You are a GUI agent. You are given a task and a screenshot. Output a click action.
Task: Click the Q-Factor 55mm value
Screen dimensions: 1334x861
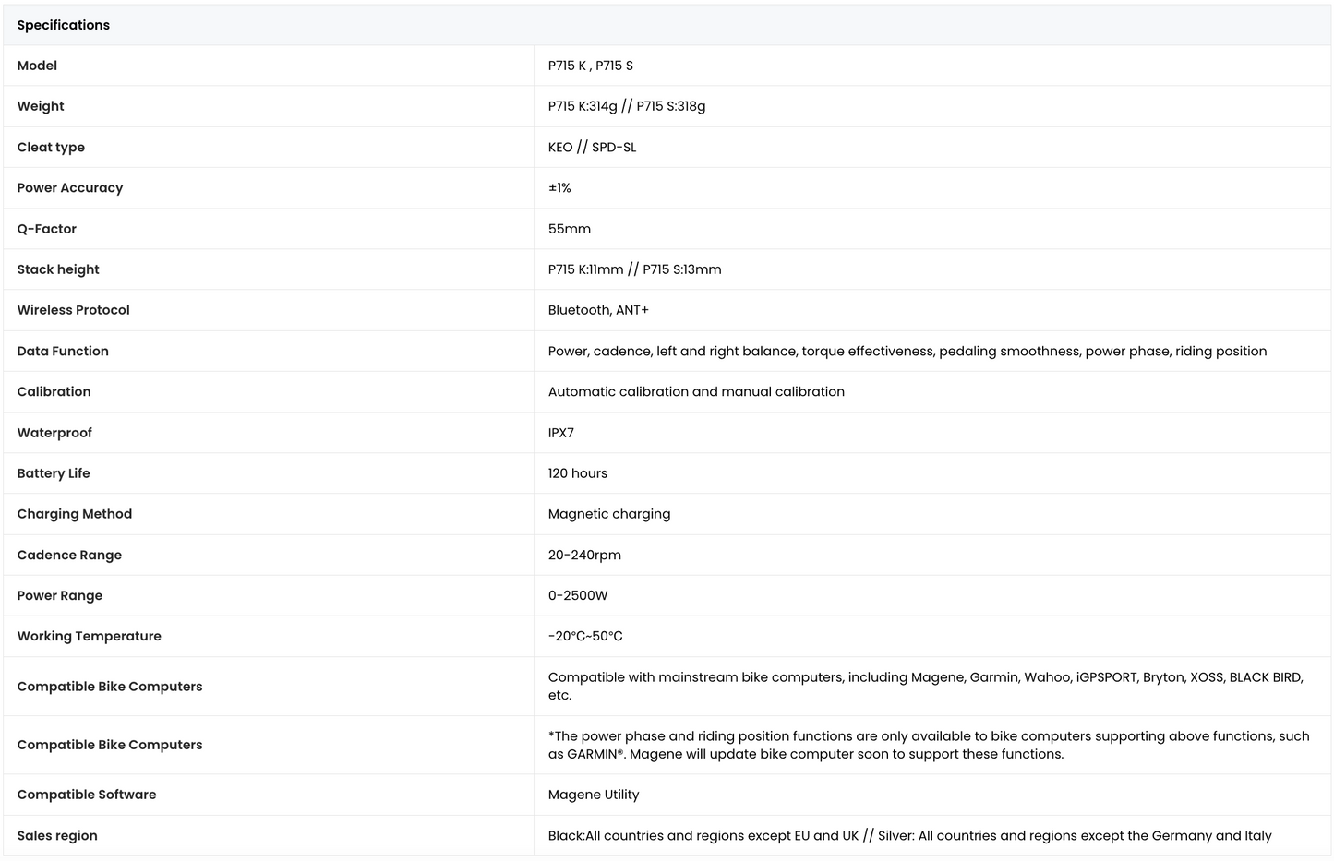click(569, 229)
